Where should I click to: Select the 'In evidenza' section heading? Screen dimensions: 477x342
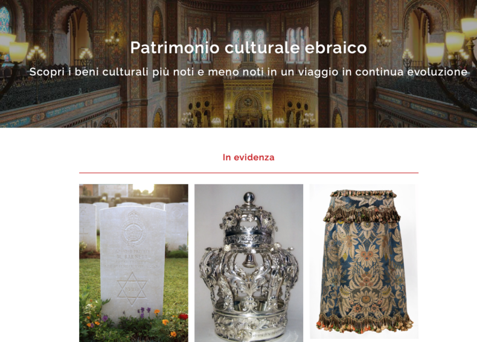coord(249,157)
